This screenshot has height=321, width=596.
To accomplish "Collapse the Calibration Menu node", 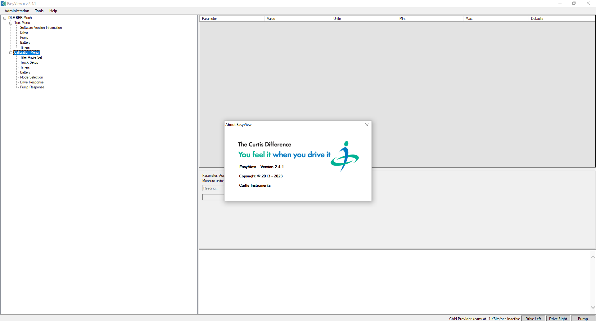I will click(x=11, y=52).
